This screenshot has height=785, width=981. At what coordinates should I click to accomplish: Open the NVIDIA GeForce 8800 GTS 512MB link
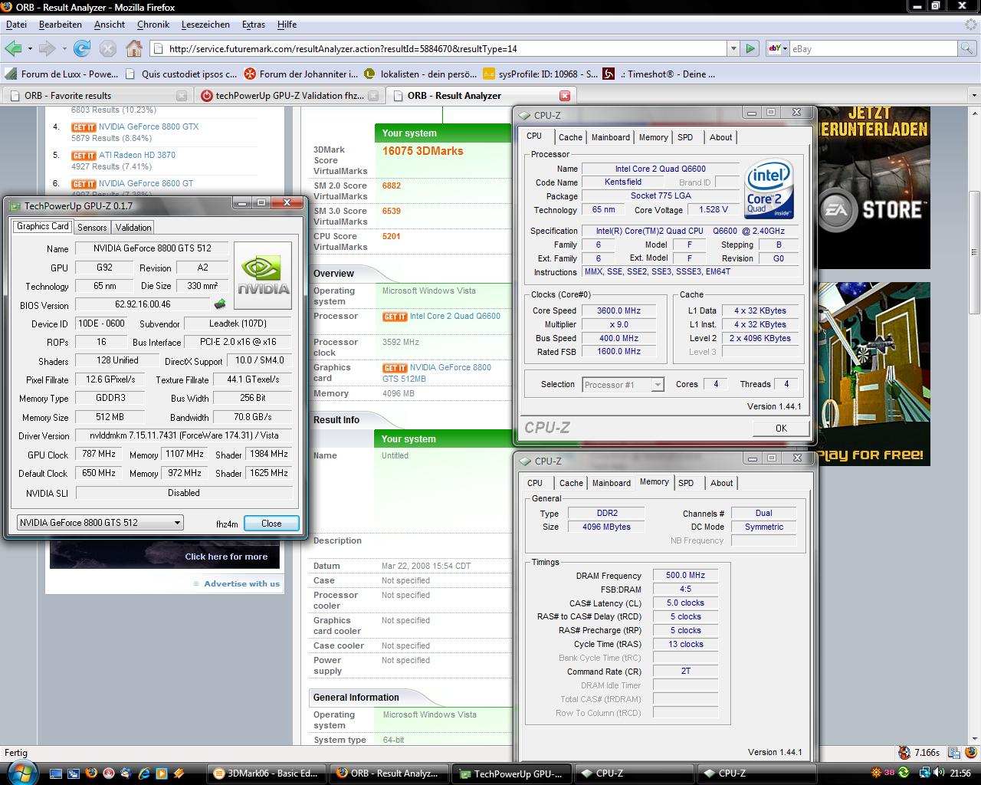click(x=437, y=373)
